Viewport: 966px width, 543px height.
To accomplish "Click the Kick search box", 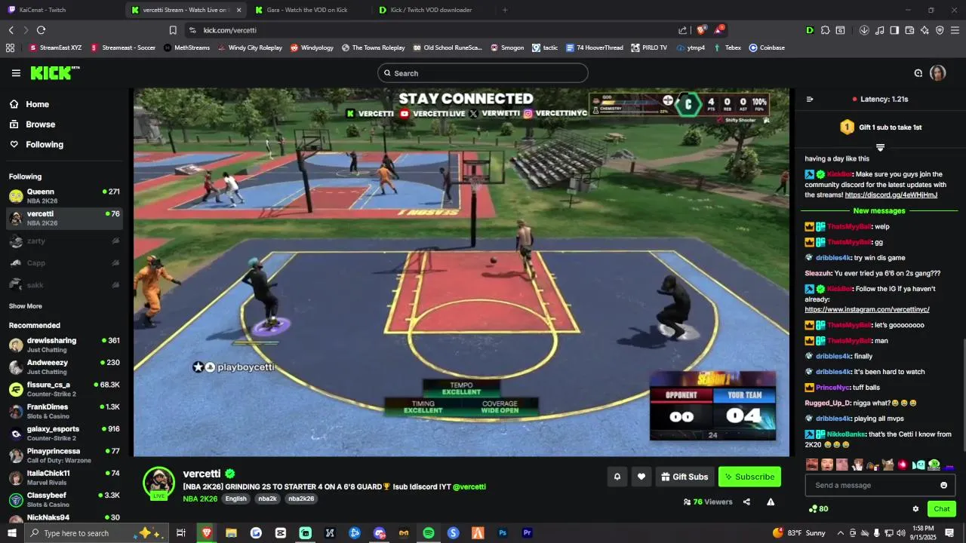I will (x=483, y=73).
